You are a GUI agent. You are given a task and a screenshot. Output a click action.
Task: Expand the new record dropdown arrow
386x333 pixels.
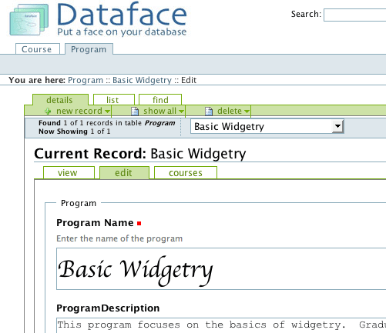coord(107,112)
